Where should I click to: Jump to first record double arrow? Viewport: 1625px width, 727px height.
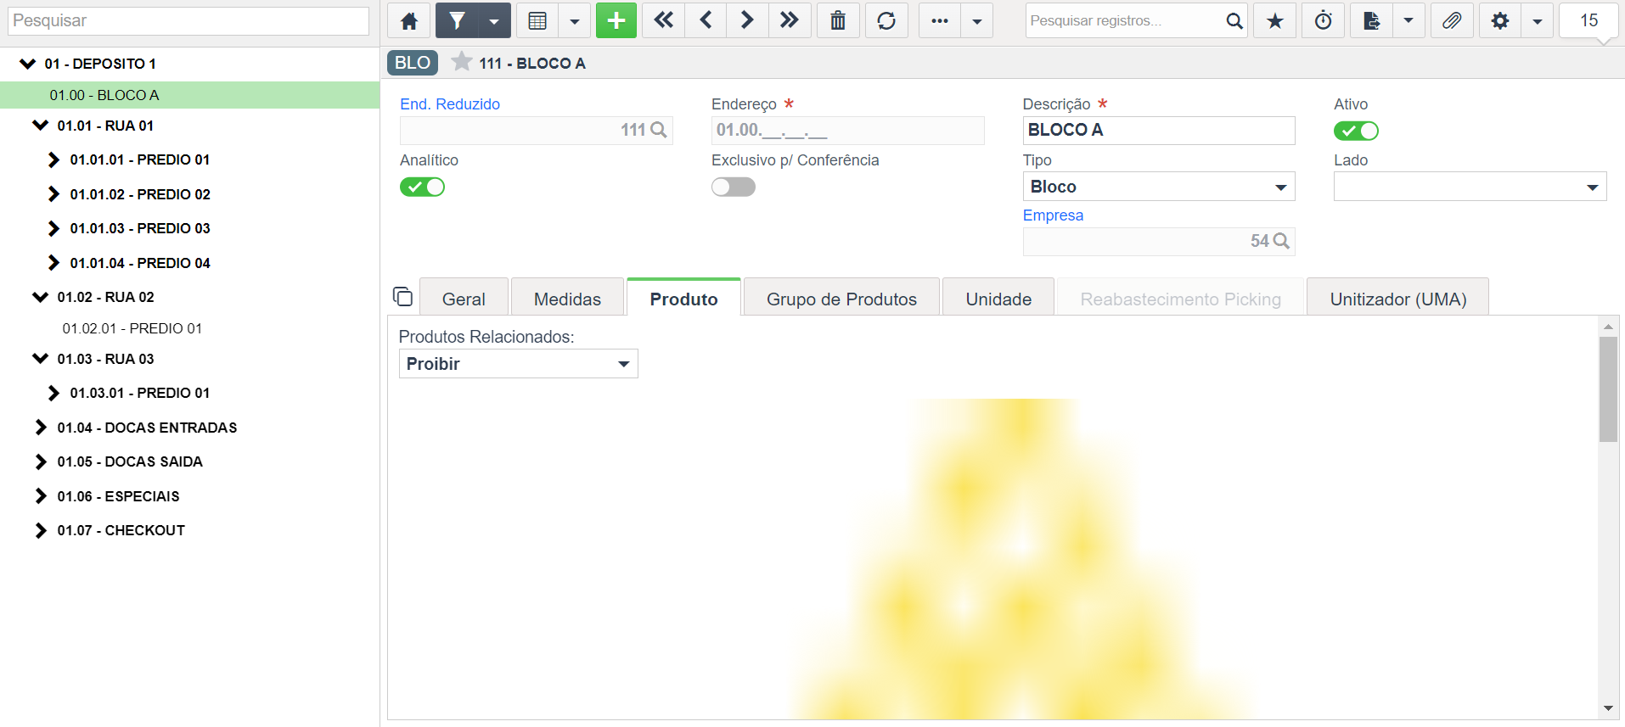coord(664,20)
